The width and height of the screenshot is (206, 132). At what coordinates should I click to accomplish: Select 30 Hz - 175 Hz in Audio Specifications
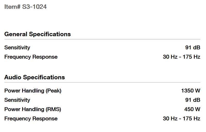(x=182, y=119)
